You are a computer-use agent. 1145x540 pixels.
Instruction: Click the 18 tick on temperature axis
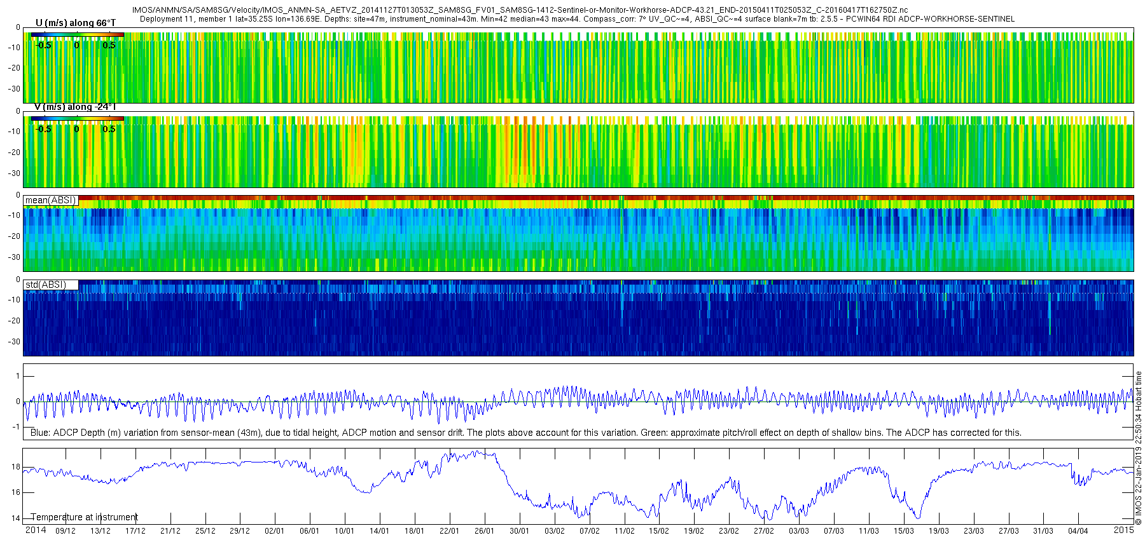[x=16, y=467]
